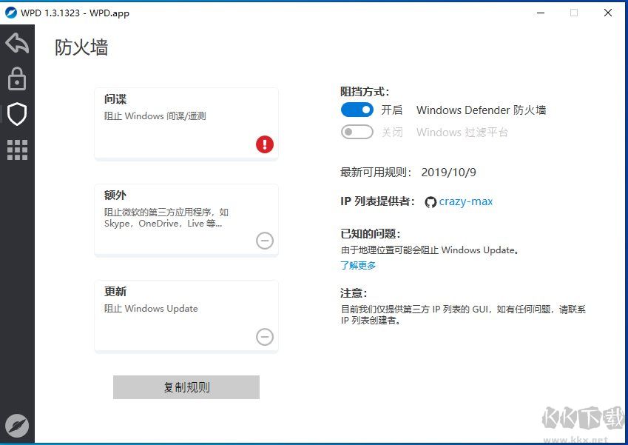Screen dimensions: 628x445
Task: Click the 防火墙 page heading
Action: (x=81, y=47)
